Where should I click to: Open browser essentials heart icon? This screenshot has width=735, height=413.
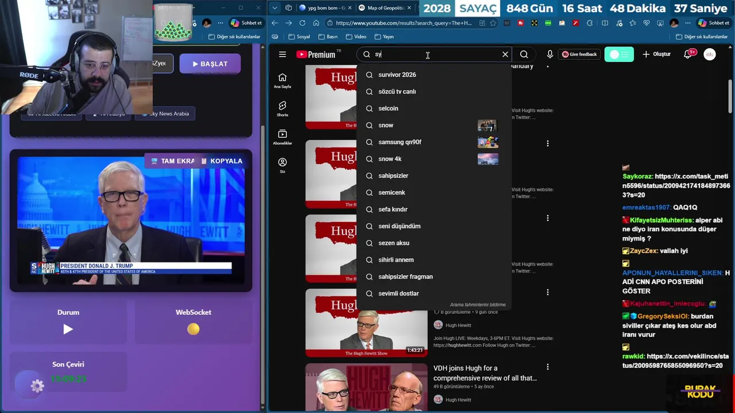(x=646, y=23)
